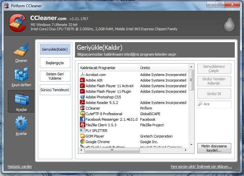
Task: Click the CCleaner logo in header
Action: point(17,23)
